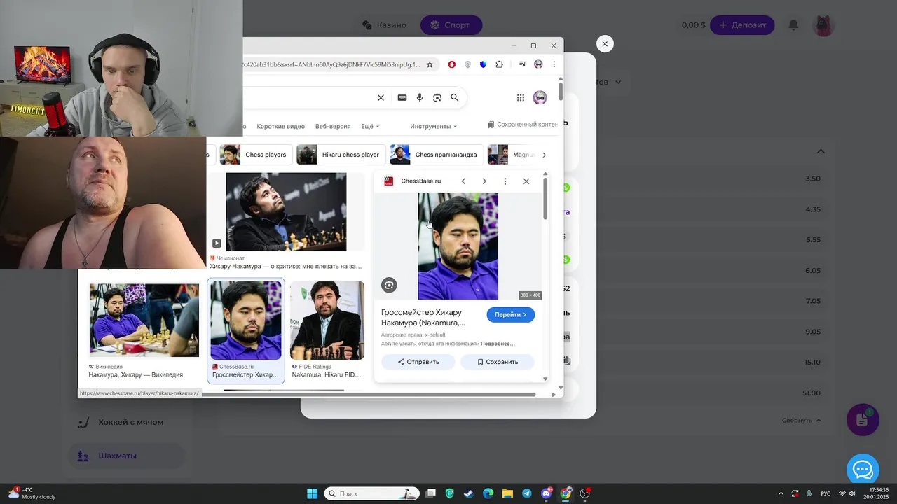Image resolution: width=897 pixels, height=504 pixels.
Task: Open the red Opera-style extension icon
Action: (x=451, y=64)
